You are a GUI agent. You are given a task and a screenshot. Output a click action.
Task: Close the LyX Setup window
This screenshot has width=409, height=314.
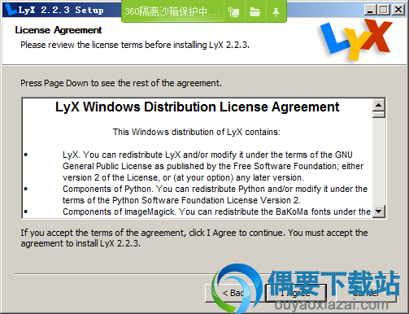398,10
